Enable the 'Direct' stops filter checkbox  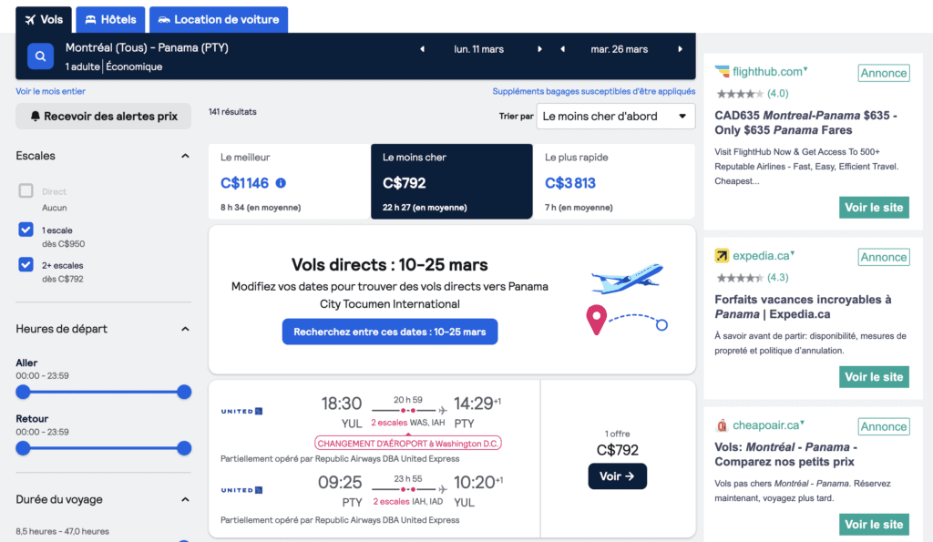pyautogui.click(x=25, y=189)
